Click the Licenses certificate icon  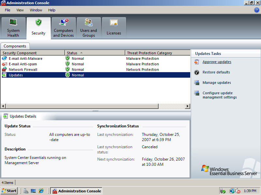tap(114, 23)
